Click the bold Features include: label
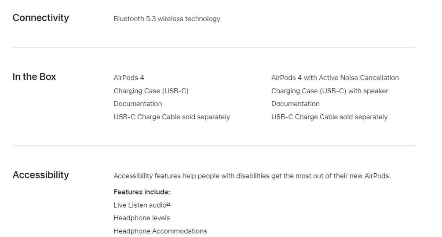The width and height of the screenshot is (442, 237). pyautogui.click(x=142, y=192)
